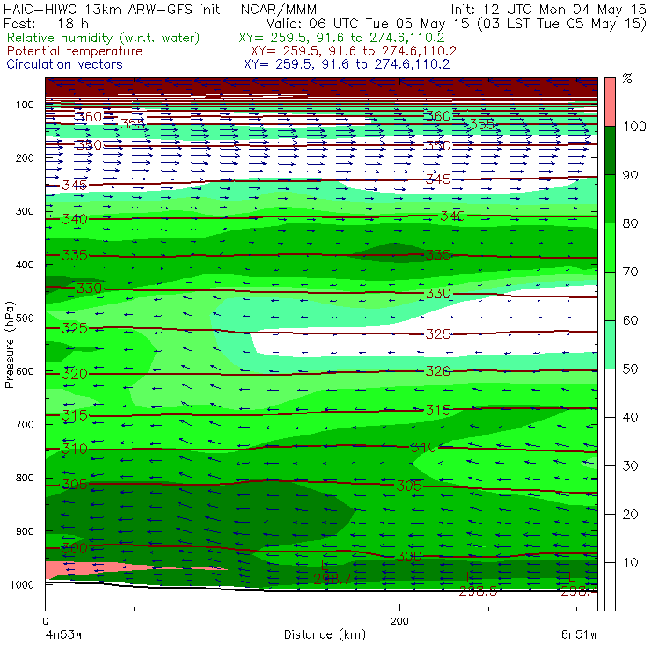Click the colorbar '80' value label
651x651 pixels.
click(630, 223)
